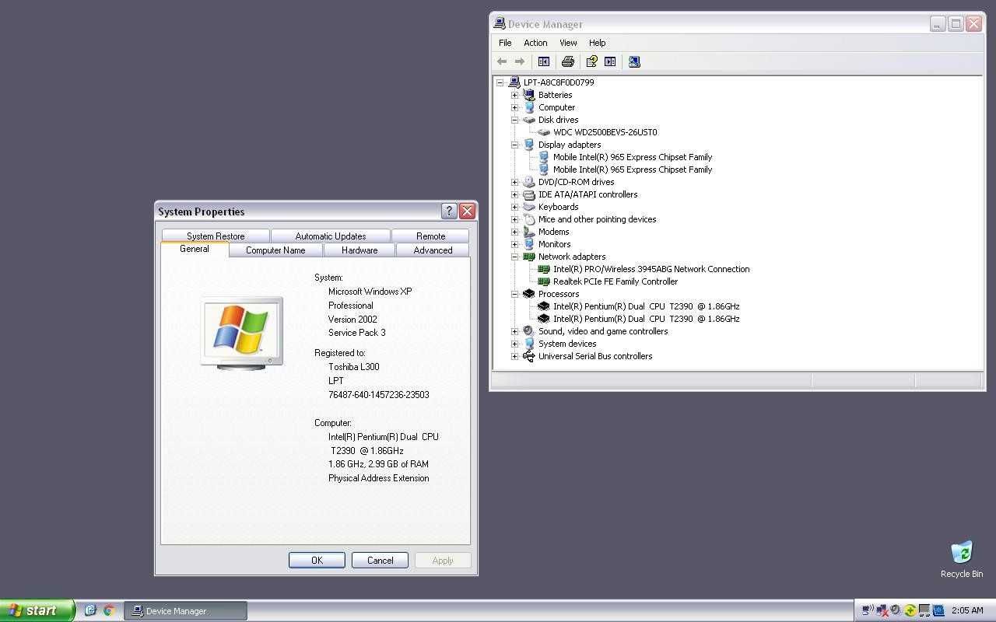996x622 pixels.
Task: Click the Realtek PCIe FE Family Controller icon
Action: [544, 281]
